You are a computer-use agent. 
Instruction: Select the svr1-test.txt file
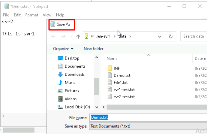tap(124, 90)
